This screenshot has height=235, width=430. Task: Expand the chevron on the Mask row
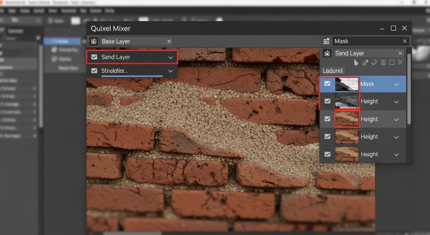pos(396,84)
